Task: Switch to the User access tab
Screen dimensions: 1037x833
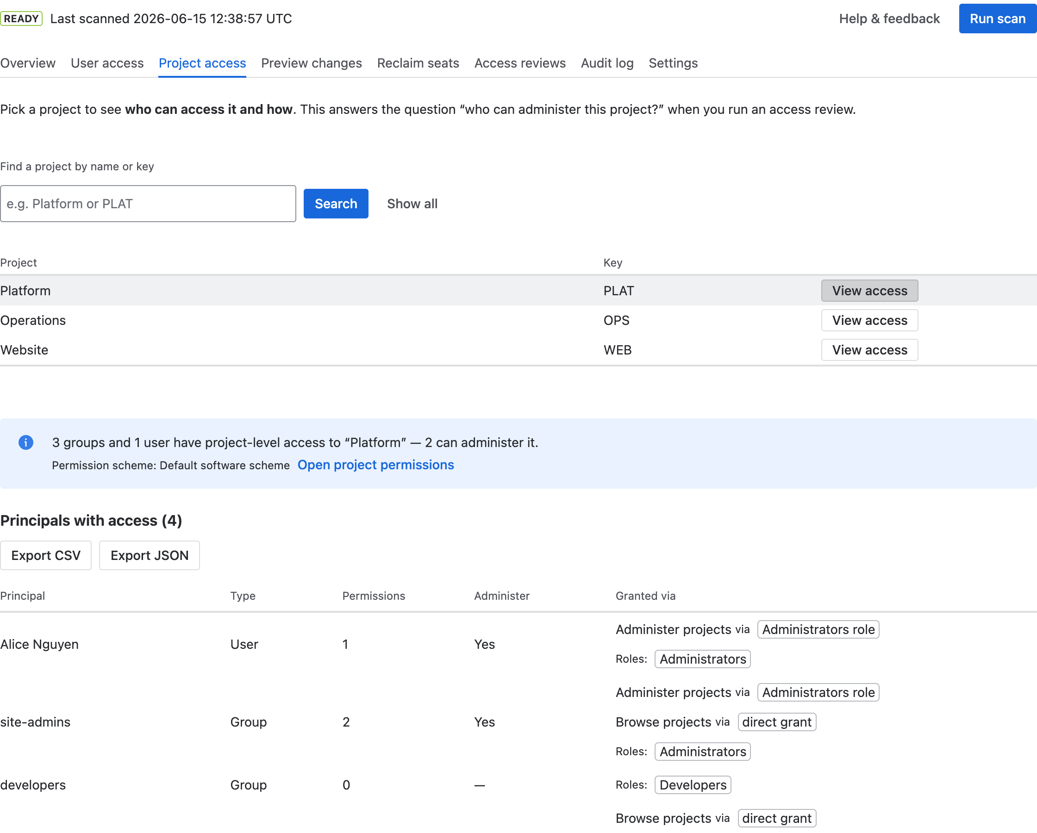Action: point(107,63)
